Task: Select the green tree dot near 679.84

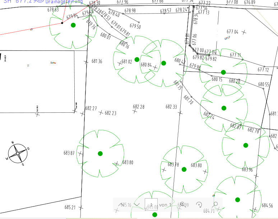Action: tap(73, 25)
